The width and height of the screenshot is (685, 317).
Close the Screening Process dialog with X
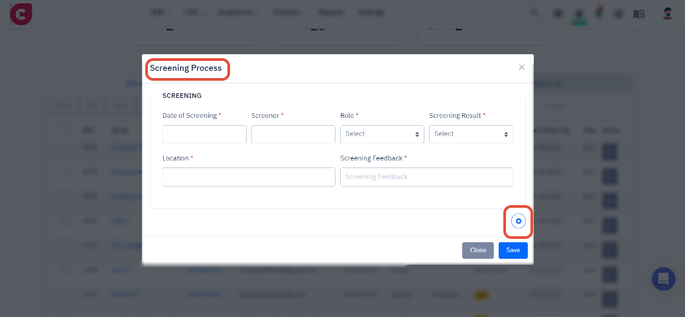[522, 68]
